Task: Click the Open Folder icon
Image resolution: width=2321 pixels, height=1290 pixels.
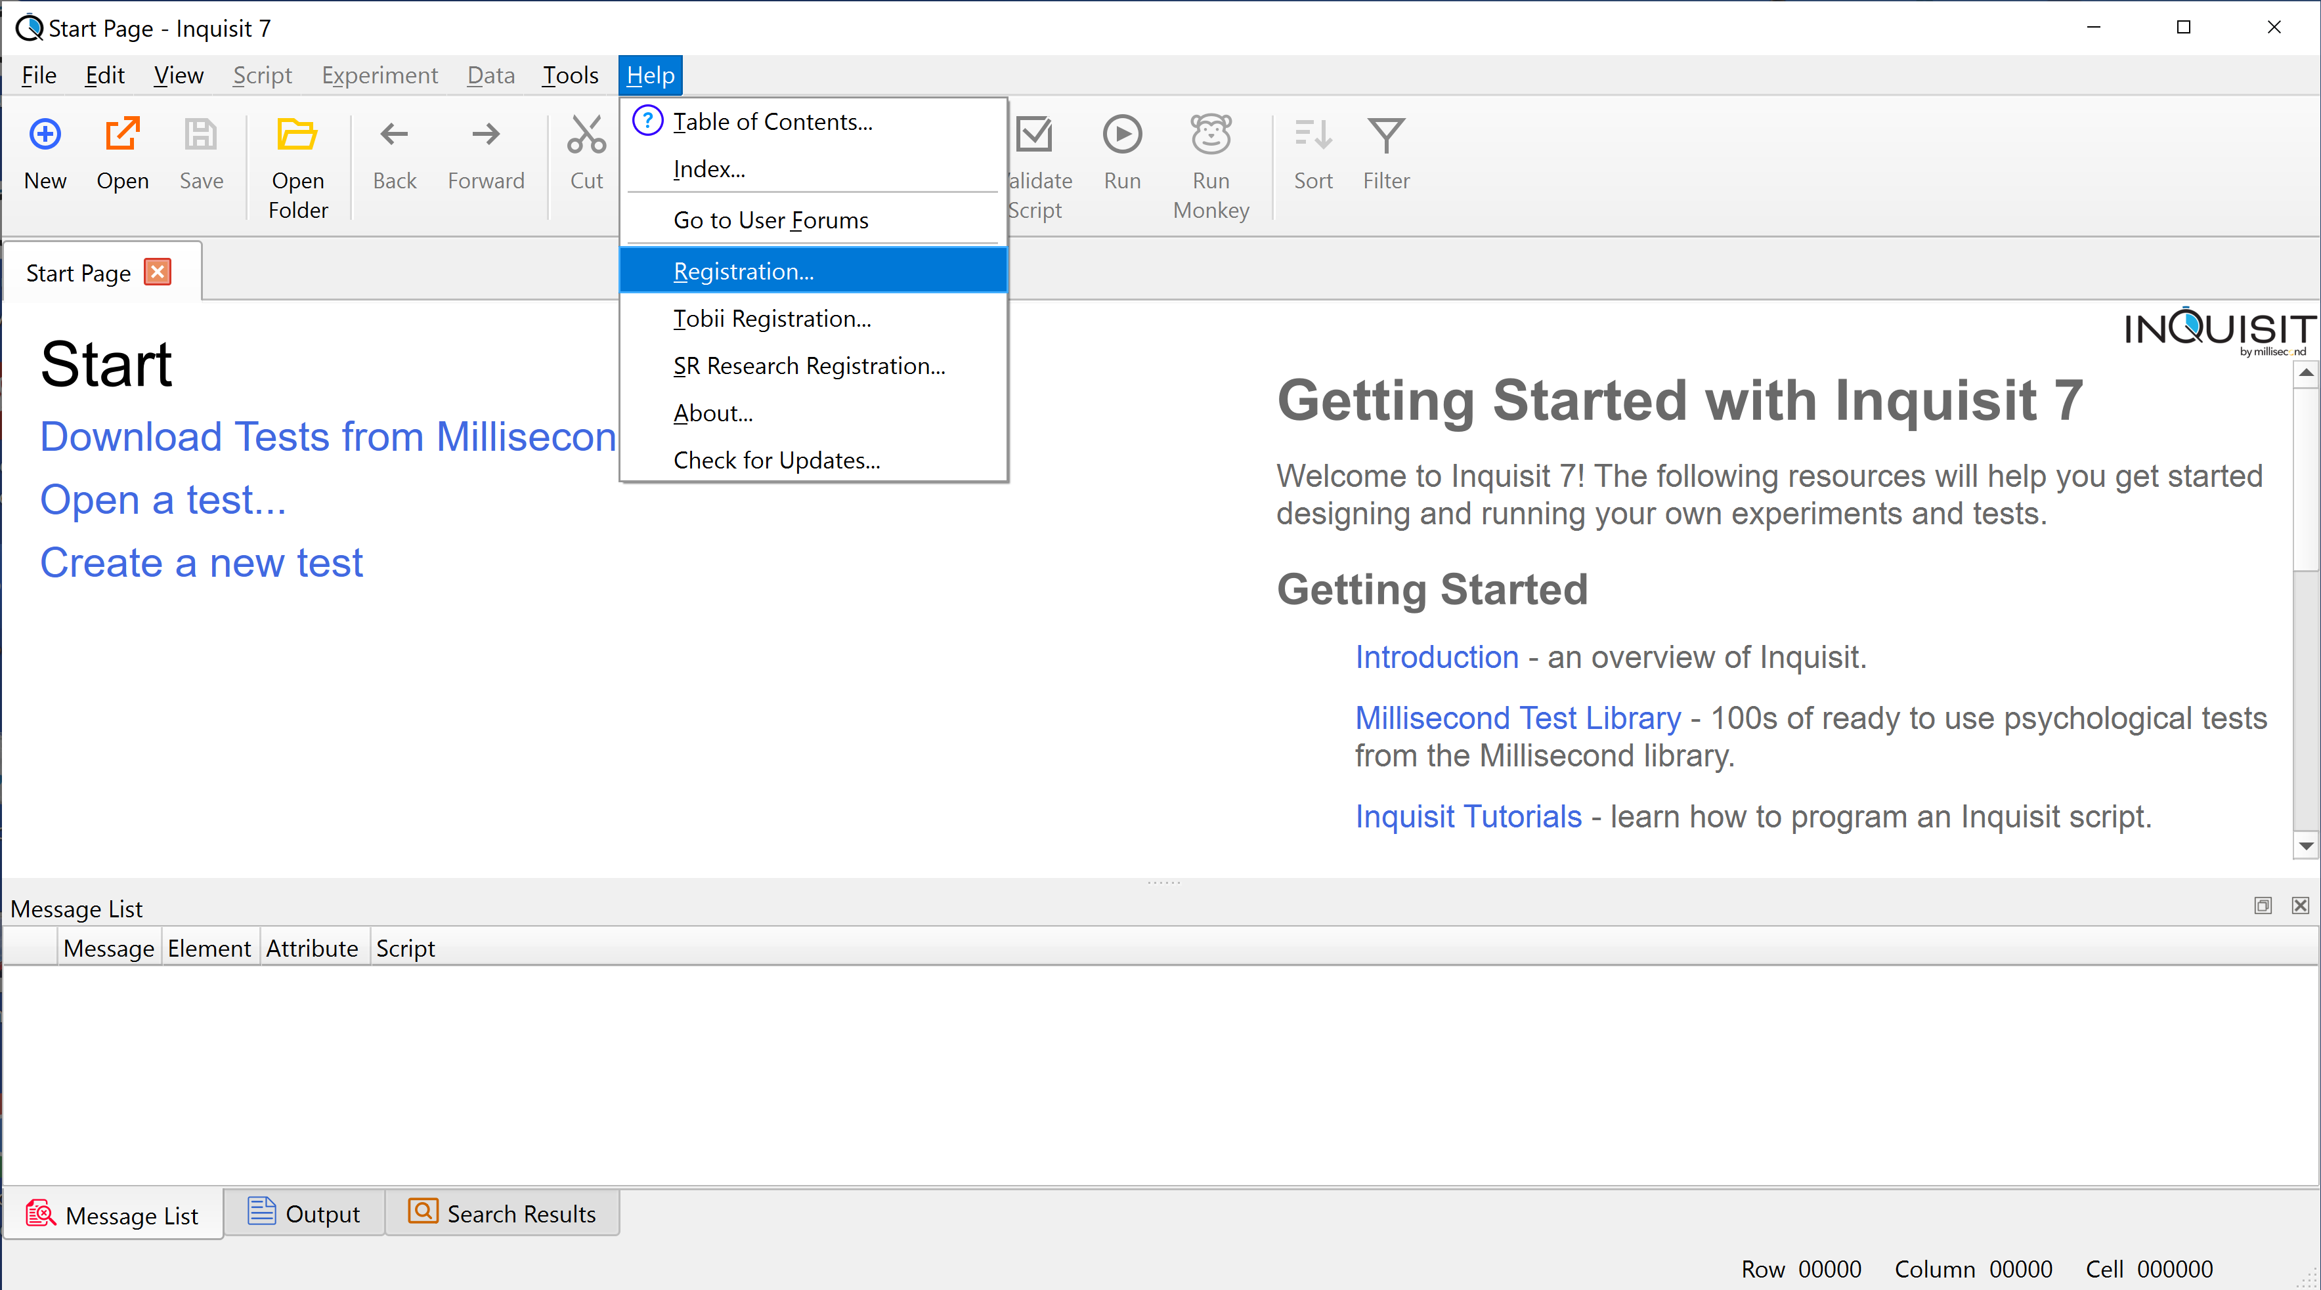Action: tap(297, 135)
